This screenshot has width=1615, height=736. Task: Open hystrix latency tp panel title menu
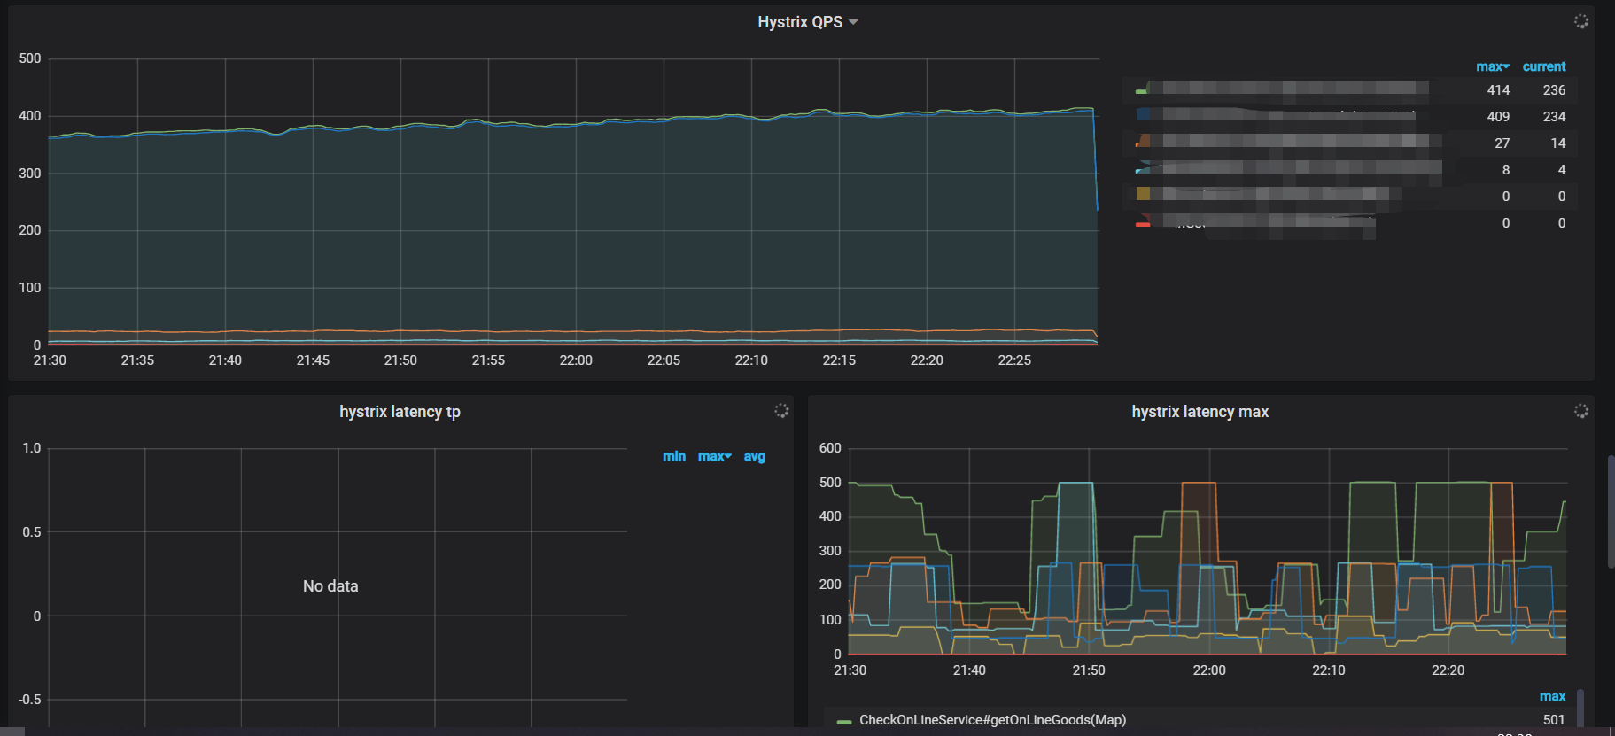[x=400, y=412]
